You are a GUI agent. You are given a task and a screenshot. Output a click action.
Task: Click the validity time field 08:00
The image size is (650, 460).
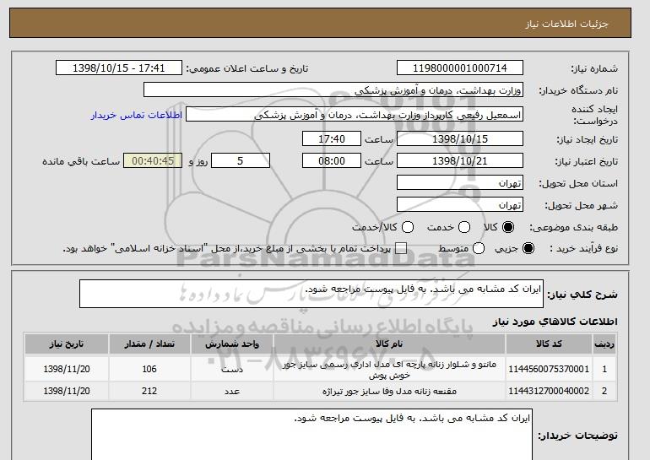pyautogui.click(x=332, y=160)
